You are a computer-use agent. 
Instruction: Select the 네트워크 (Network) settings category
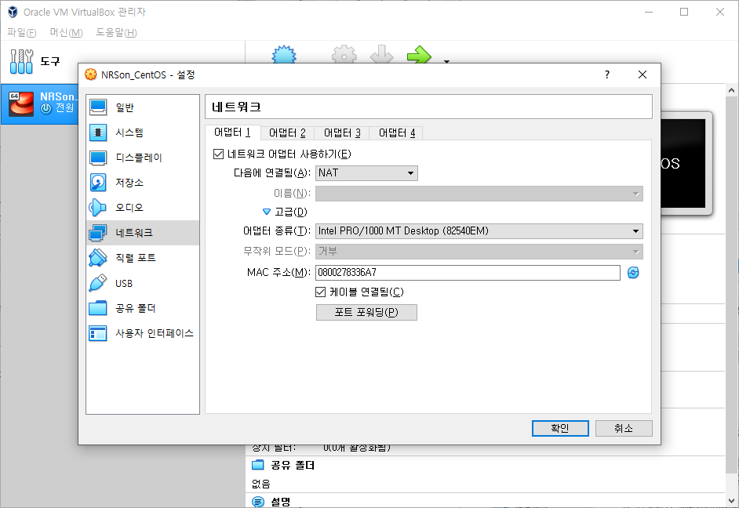(142, 233)
